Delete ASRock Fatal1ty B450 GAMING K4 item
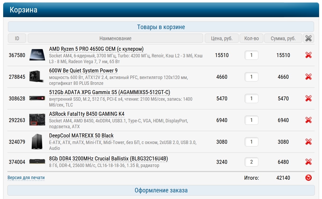 coord(308,120)
